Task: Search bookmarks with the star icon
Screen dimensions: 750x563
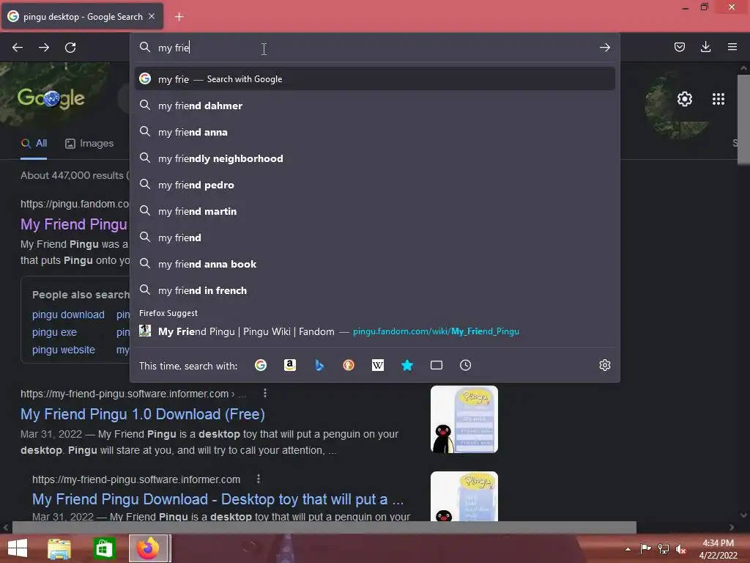Action: (x=407, y=365)
